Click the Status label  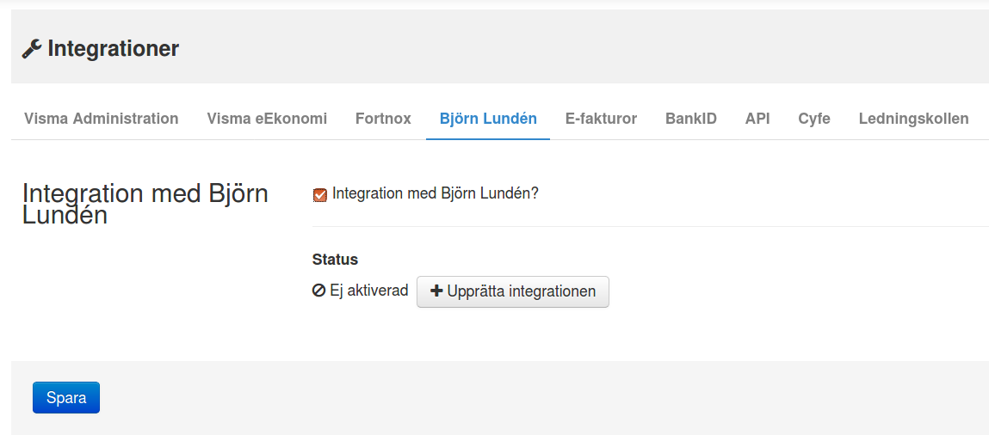(x=335, y=260)
